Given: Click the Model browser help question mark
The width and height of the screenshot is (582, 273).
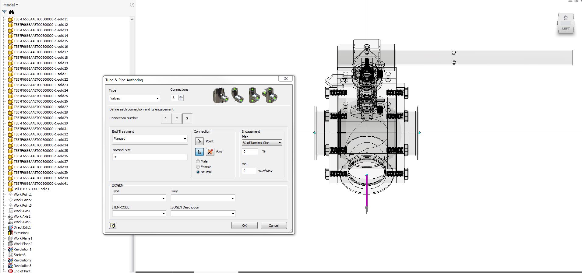Looking at the screenshot, I should [132, 5].
